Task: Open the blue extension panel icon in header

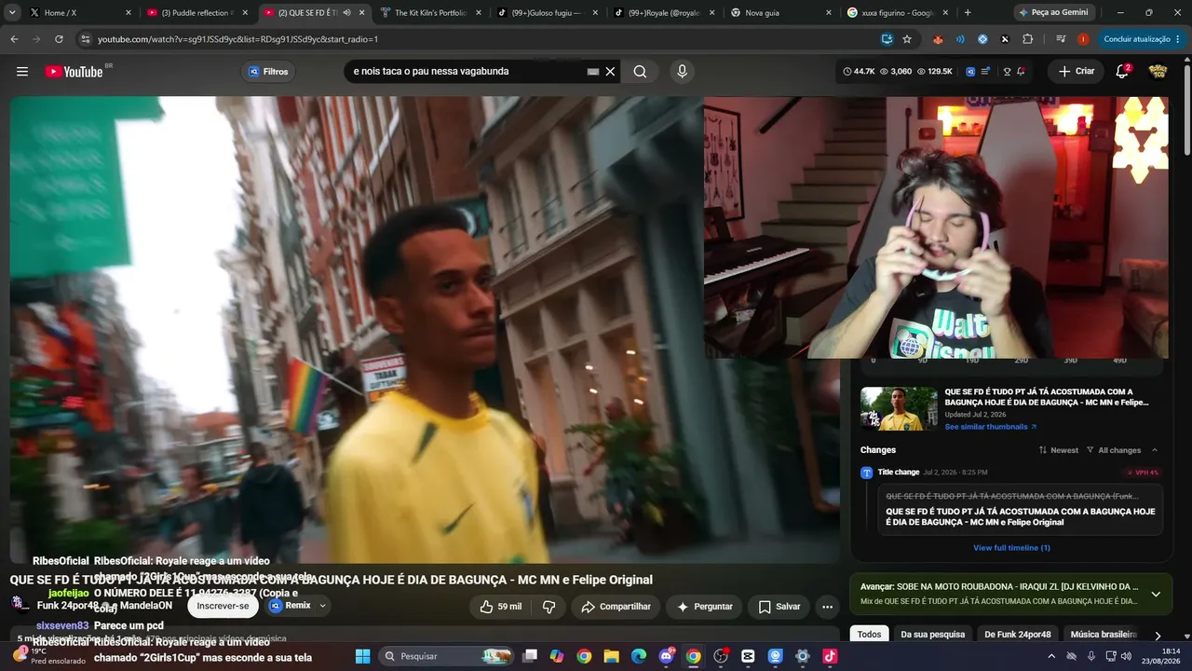Action: [x=970, y=72]
